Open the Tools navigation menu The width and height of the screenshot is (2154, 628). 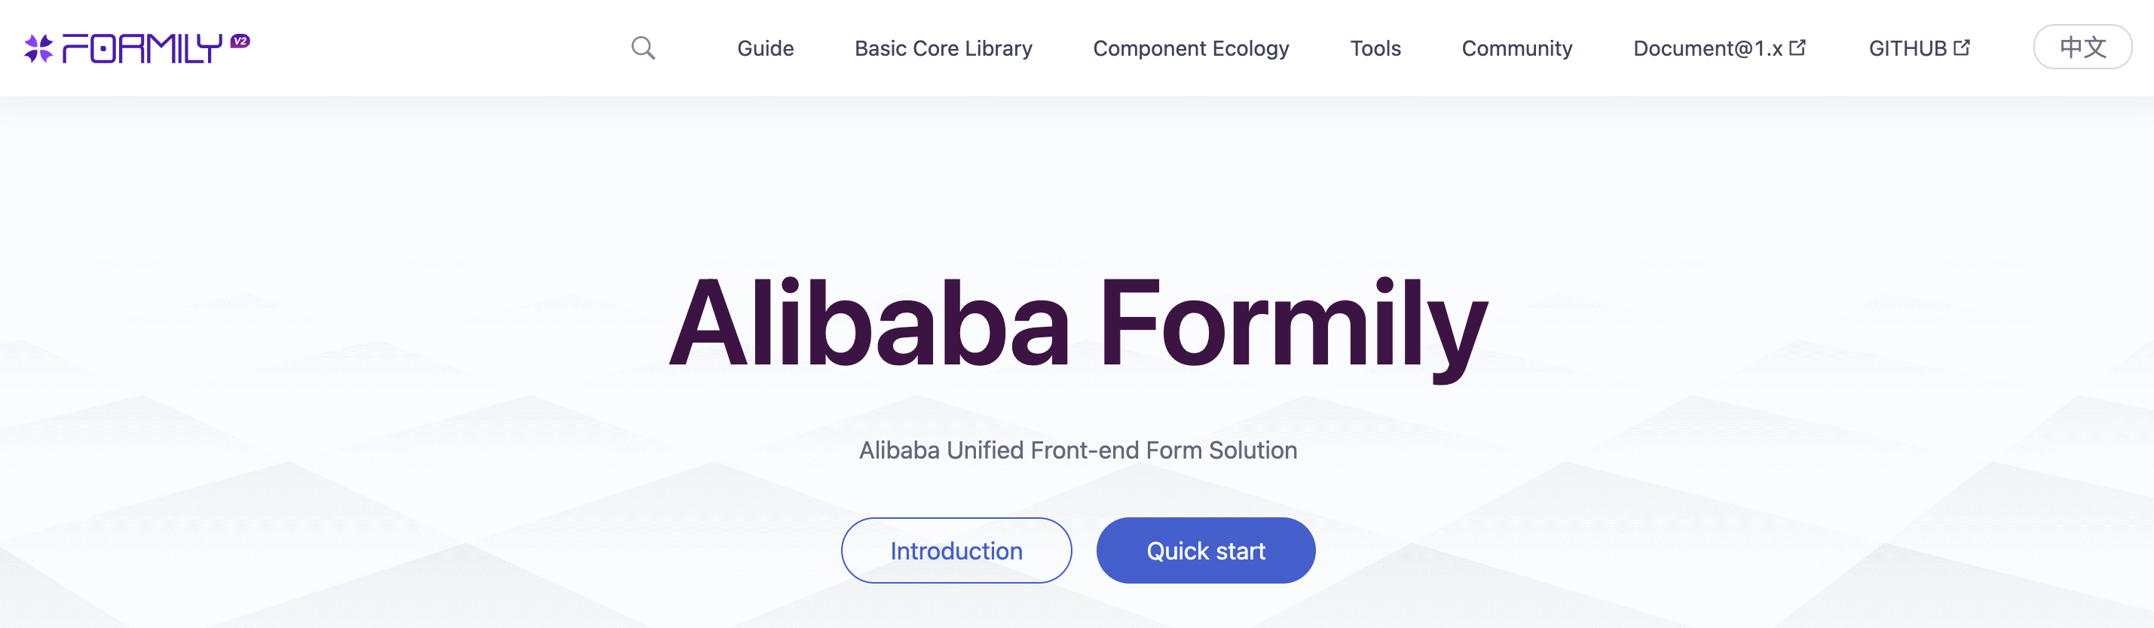point(1375,48)
